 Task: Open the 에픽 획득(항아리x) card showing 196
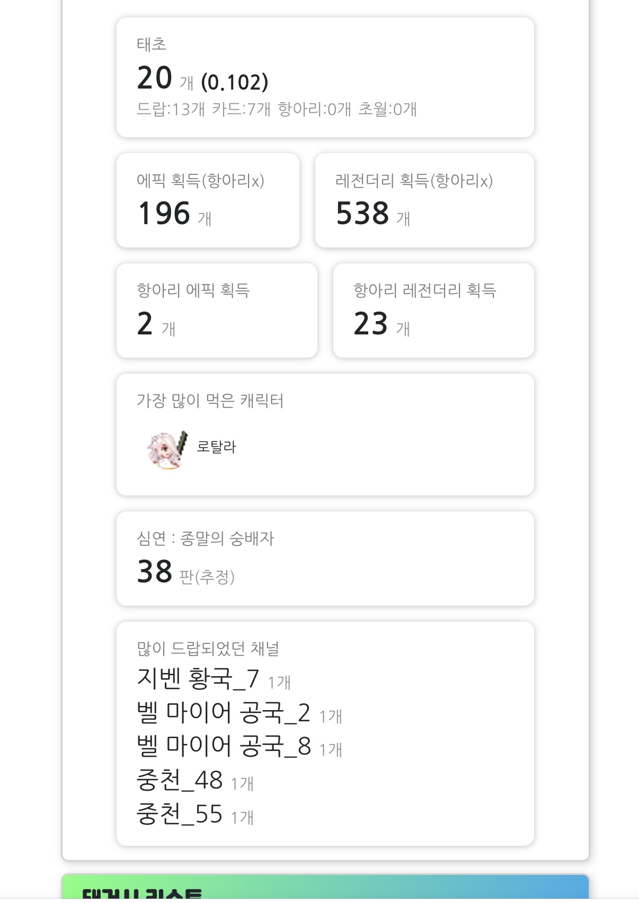pyautogui.click(x=208, y=200)
